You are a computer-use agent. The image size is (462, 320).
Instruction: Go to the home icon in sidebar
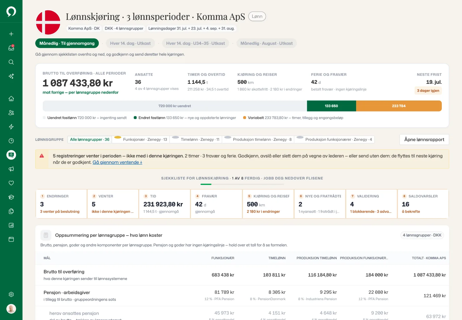coord(11,99)
